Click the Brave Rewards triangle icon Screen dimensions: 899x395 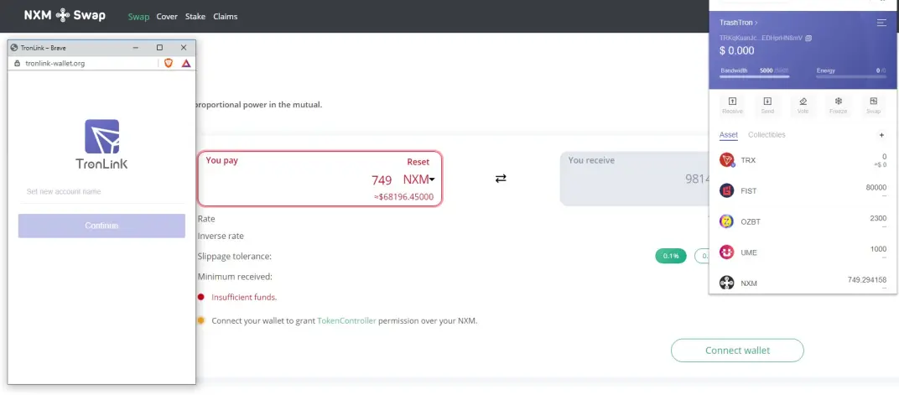[x=186, y=63]
